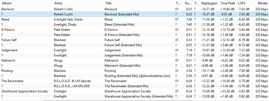Click true peak value '+6.82 dB'

[227, 60]
